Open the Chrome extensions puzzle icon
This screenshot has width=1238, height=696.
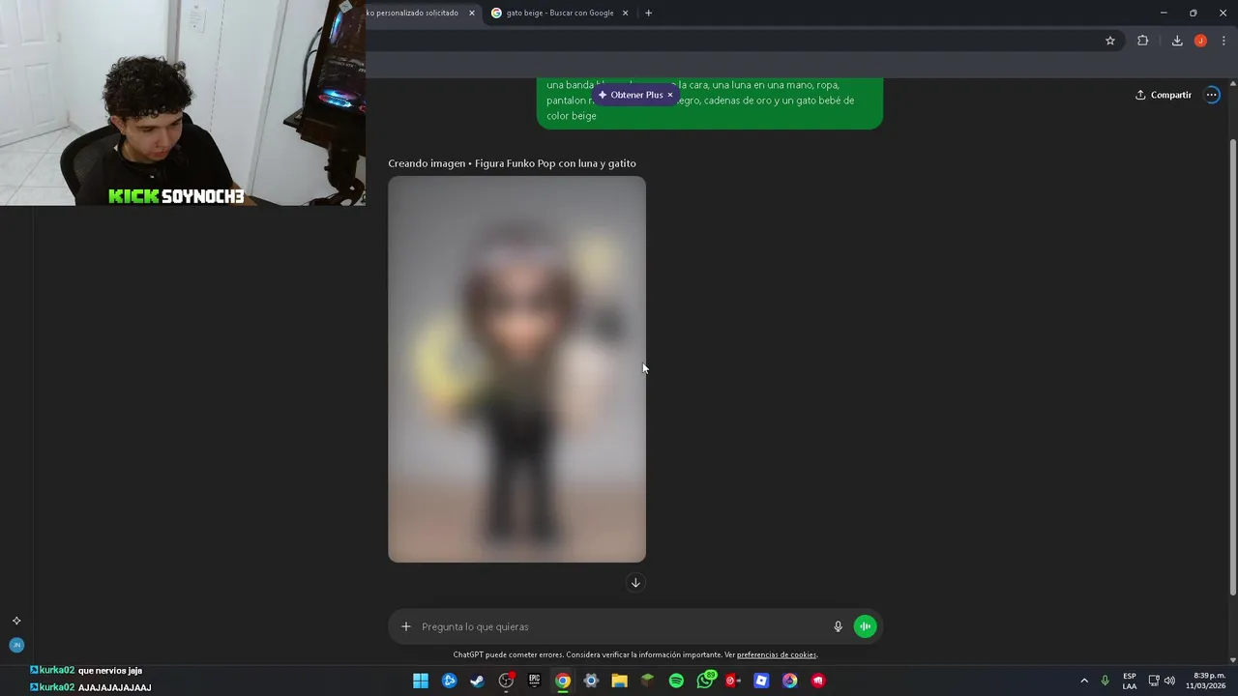click(x=1142, y=41)
